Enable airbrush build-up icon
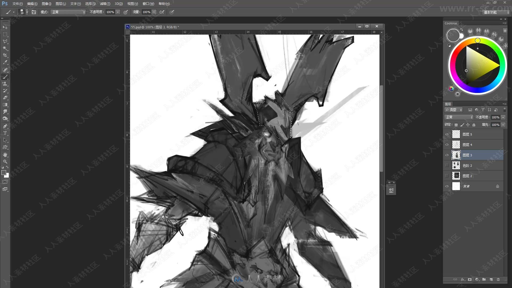 (162, 12)
